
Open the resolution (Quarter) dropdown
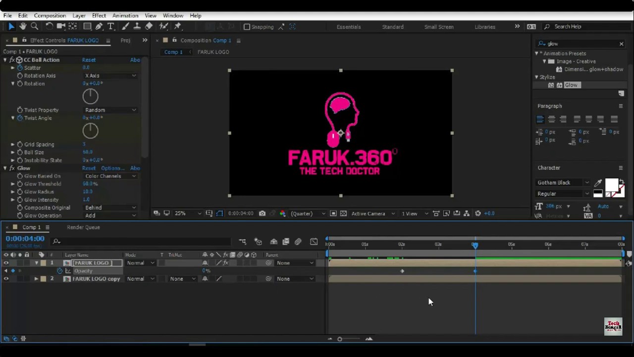(x=308, y=213)
